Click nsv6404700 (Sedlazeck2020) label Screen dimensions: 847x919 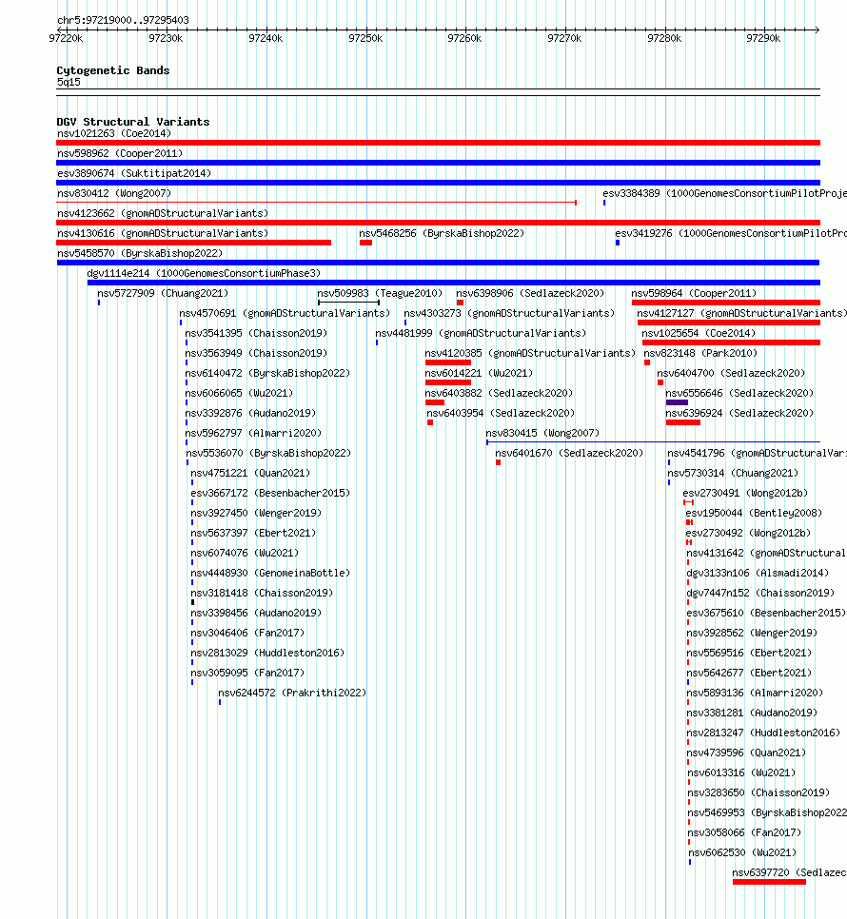pyautogui.click(x=730, y=373)
